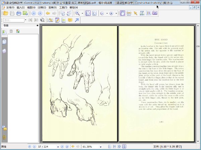Click the Email envelope icon

point(25,13)
